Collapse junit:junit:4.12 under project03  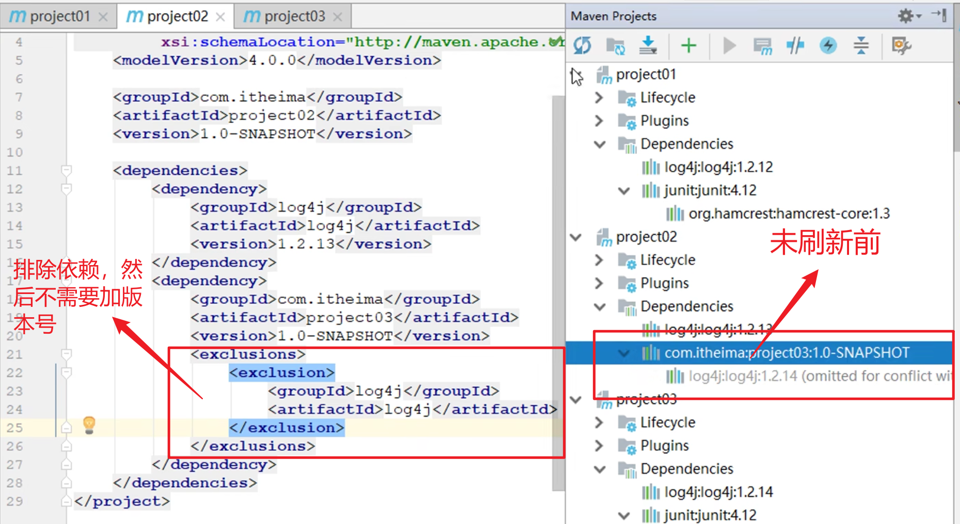tap(624, 515)
